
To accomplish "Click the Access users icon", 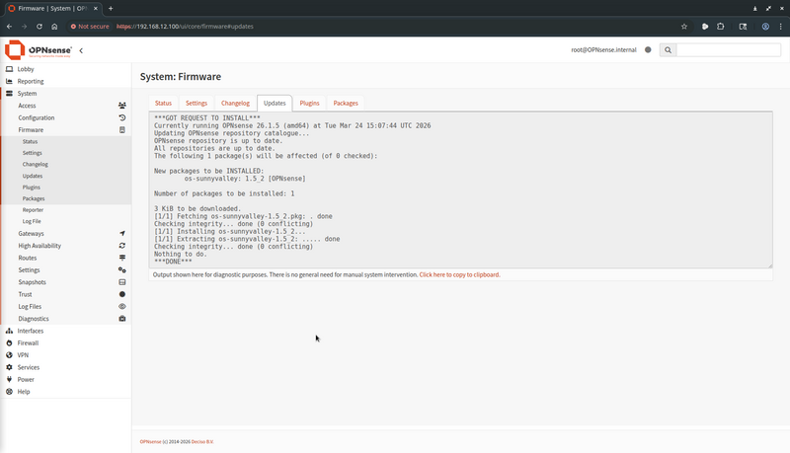I will (121, 106).
